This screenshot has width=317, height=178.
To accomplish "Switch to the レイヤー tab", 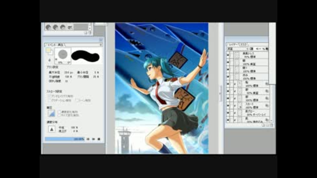I will tap(233, 44).
